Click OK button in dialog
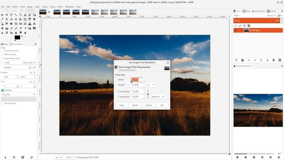The image size is (284, 160). (x=162, y=105)
